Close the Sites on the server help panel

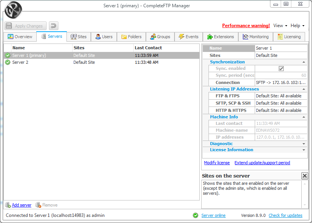click(304, 176)
